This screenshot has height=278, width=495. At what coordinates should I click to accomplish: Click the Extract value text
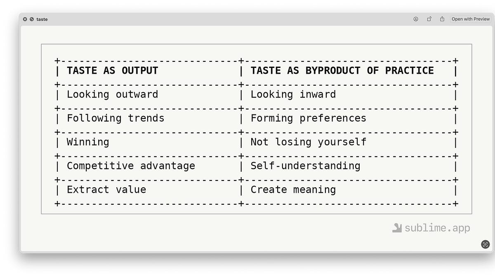pyautogui.click(x=106, y=190)
